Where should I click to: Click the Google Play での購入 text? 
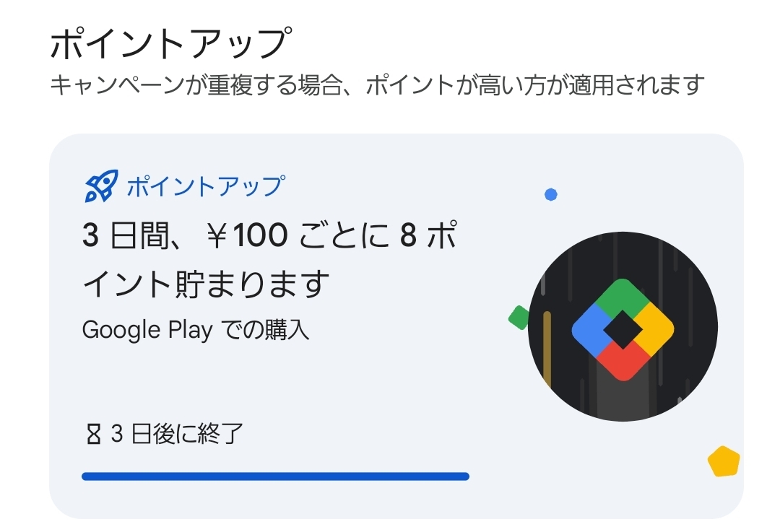tap(196, 330)
